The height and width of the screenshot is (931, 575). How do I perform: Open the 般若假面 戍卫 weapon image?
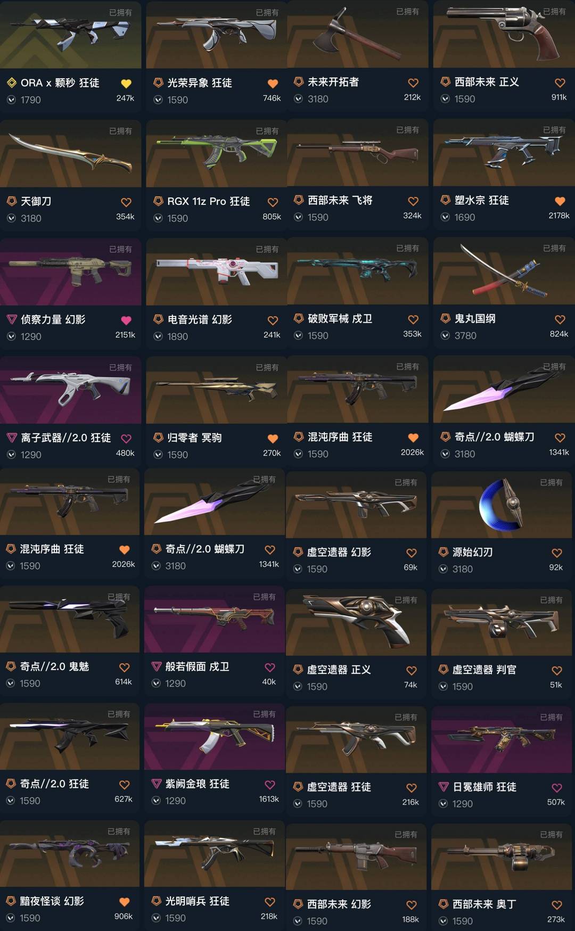(214, 619)
